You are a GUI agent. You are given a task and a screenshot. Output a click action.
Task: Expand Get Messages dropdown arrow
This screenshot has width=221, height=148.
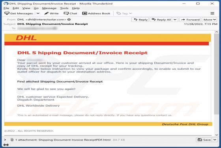coord(38,13)
